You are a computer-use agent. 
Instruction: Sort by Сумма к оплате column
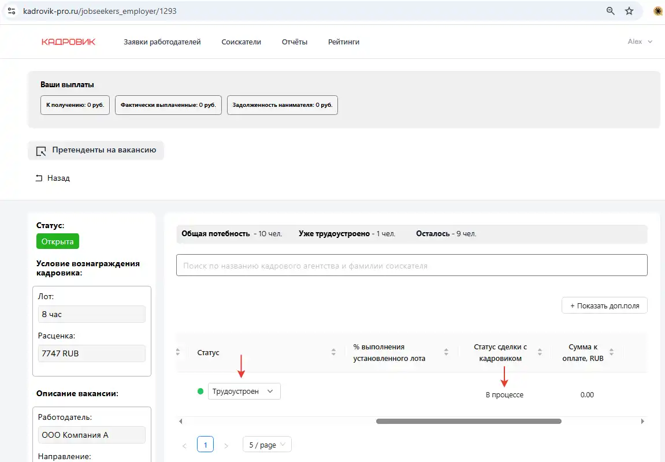pos(611,352)
